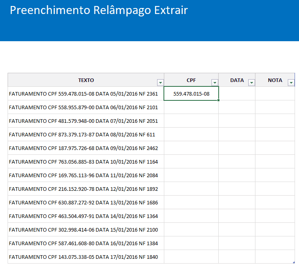
Task: Select text row with NF 2462
Action: click(86, 148)
